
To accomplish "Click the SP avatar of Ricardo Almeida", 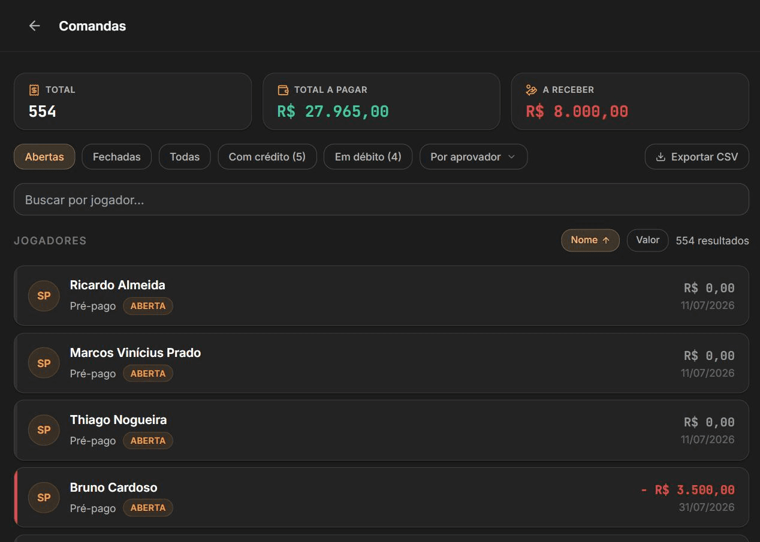I will [x=44, y=296].
